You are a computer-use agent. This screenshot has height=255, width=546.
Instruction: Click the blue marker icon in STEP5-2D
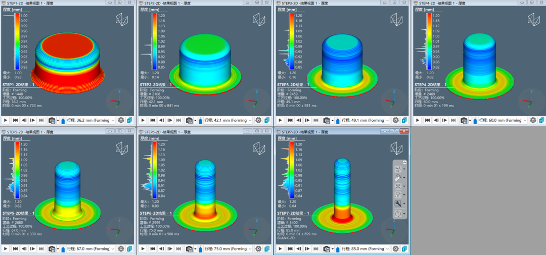(63, 249)
